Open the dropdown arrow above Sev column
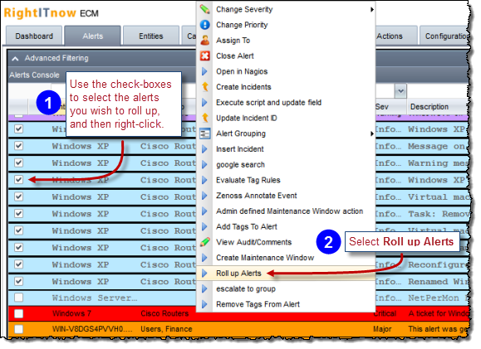 (400, 91)
